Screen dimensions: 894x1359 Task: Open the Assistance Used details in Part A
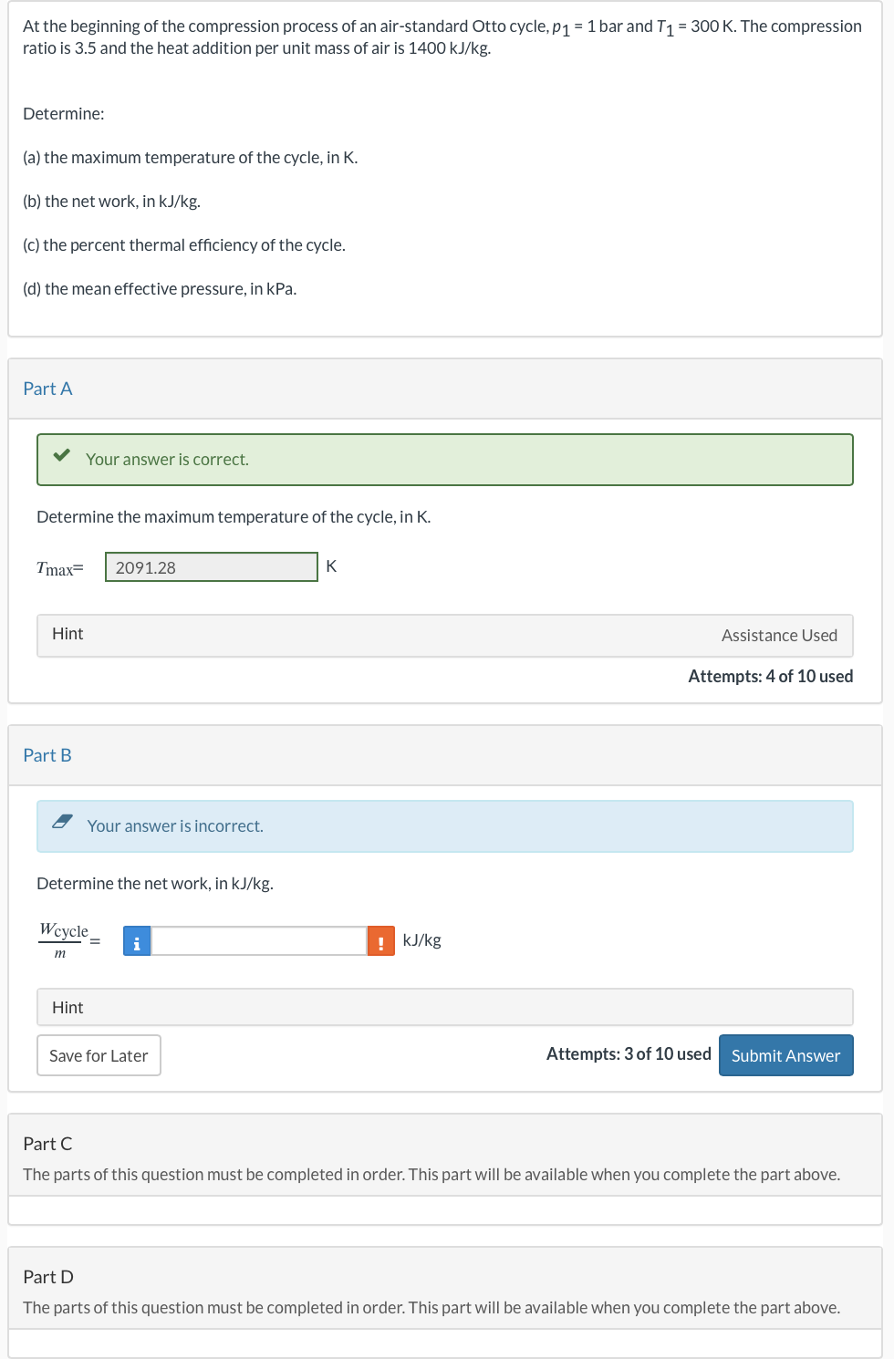780,634
